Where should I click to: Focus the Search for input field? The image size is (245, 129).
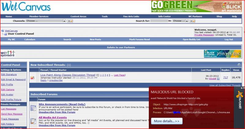(x=159, y=21)
